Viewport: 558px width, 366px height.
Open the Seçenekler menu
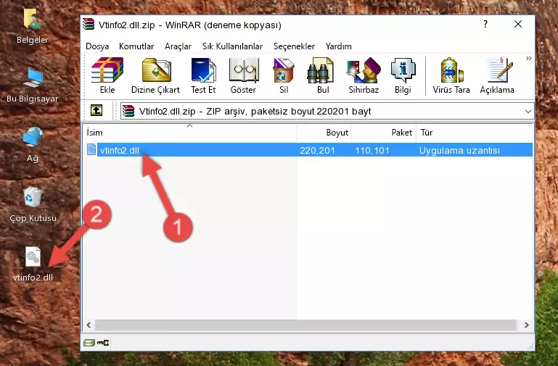294,46
